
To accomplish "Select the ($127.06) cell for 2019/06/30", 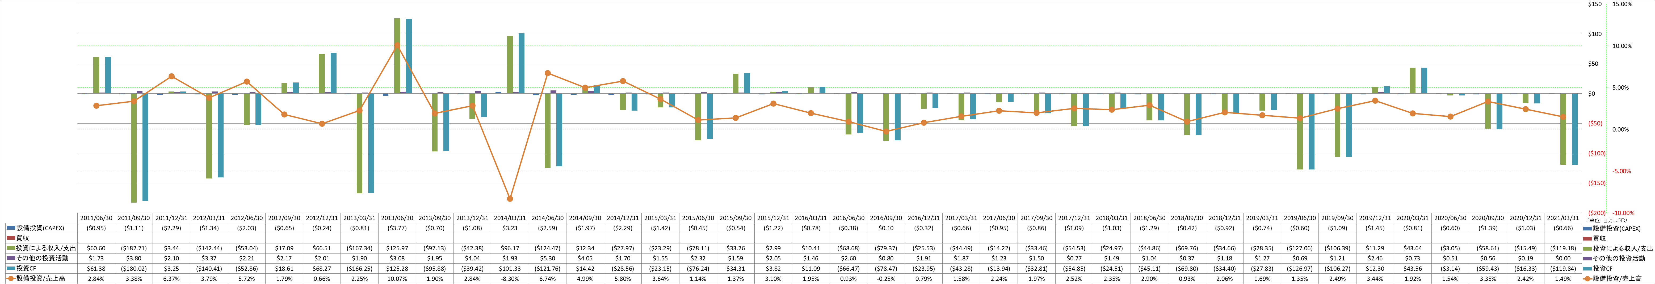I will click(x=1299, y=248).
